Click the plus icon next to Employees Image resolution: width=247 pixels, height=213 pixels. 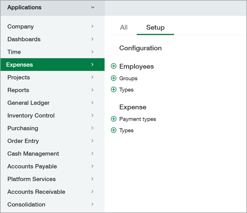(114, 66)
